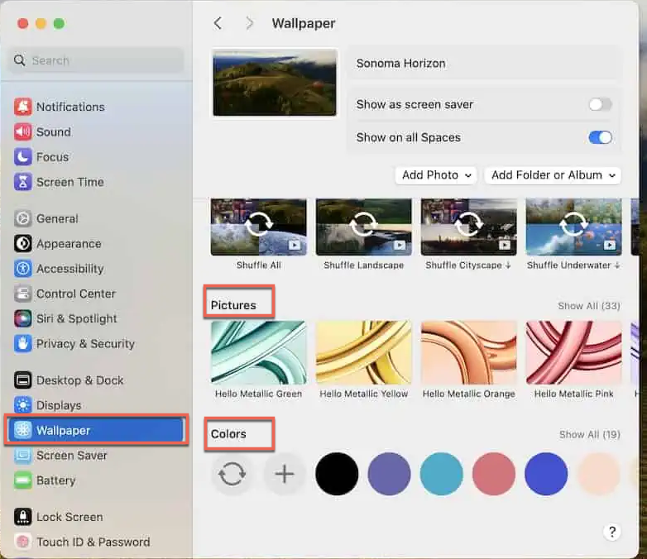Viewport: 647px width, 559px height.
Task: Open Notifications settings label
Action: tap(70, 107)
